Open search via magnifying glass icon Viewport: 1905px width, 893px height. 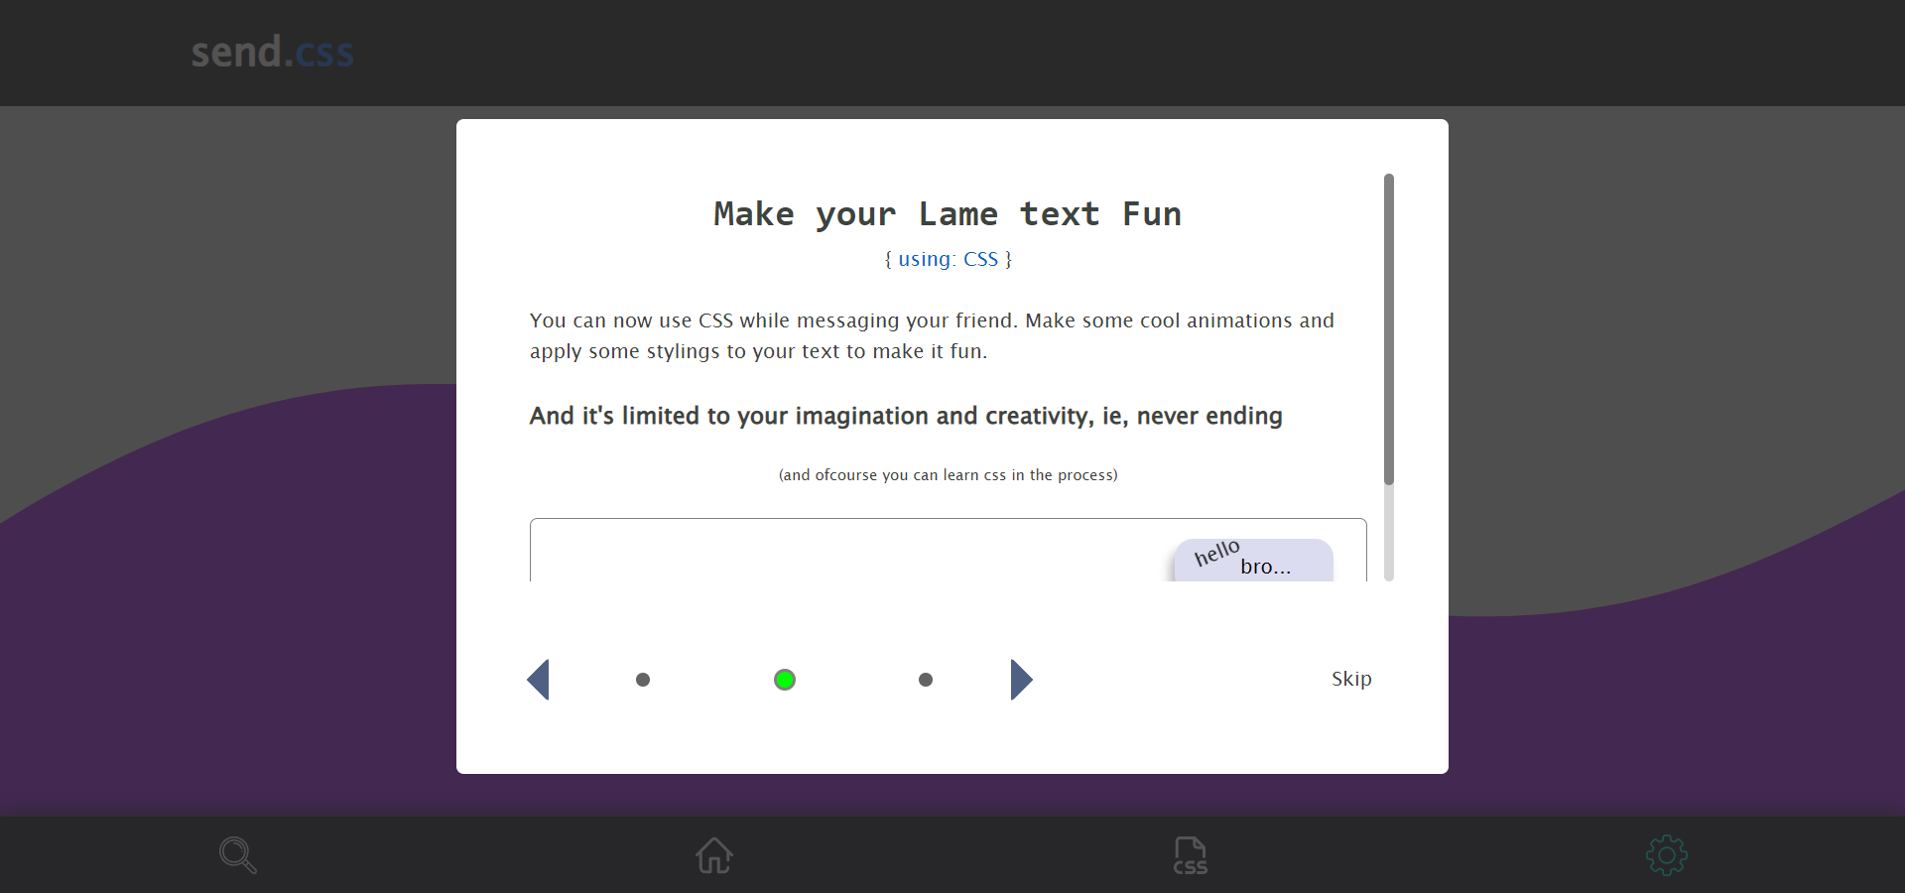(238, 855)
